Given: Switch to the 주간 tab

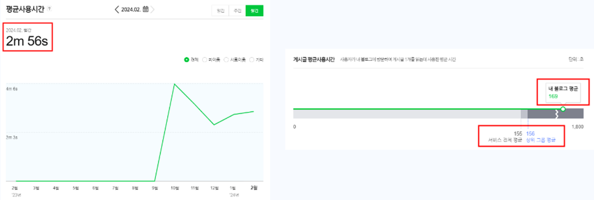Looking at the screenshot, I should (x=237, y=11).
